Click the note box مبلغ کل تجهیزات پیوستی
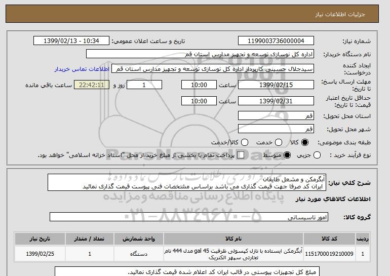The height and width of the screenshot is (276, 390). tap(187, 271)
